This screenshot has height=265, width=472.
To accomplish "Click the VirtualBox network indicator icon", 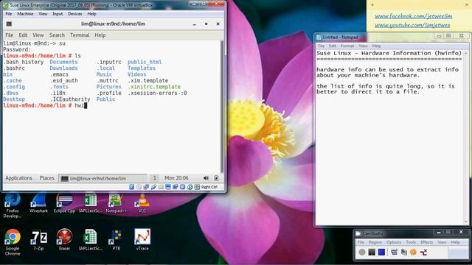I will (146, 187).
